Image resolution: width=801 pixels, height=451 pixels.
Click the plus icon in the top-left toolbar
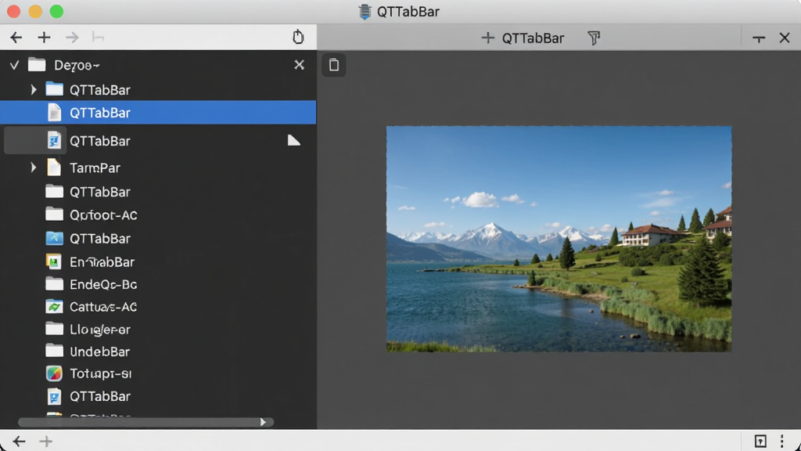(x=44, y=38)
